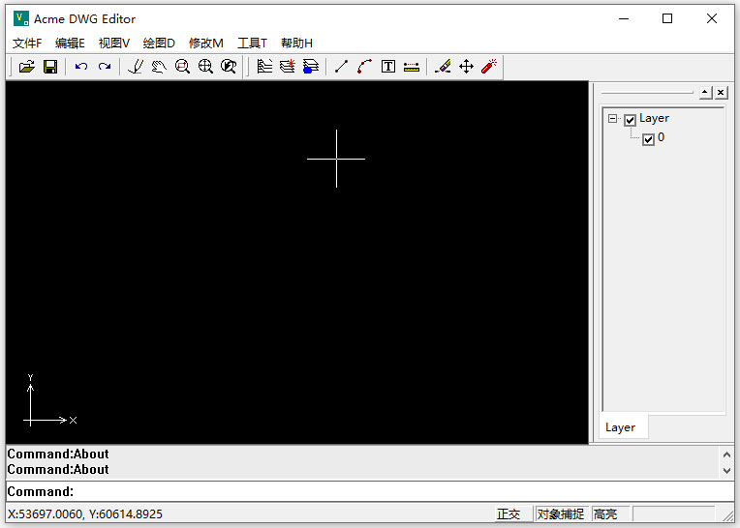This screenshot has height=528, width=740.
Task: Close the layer side panel
Action: tap(721, 92)
